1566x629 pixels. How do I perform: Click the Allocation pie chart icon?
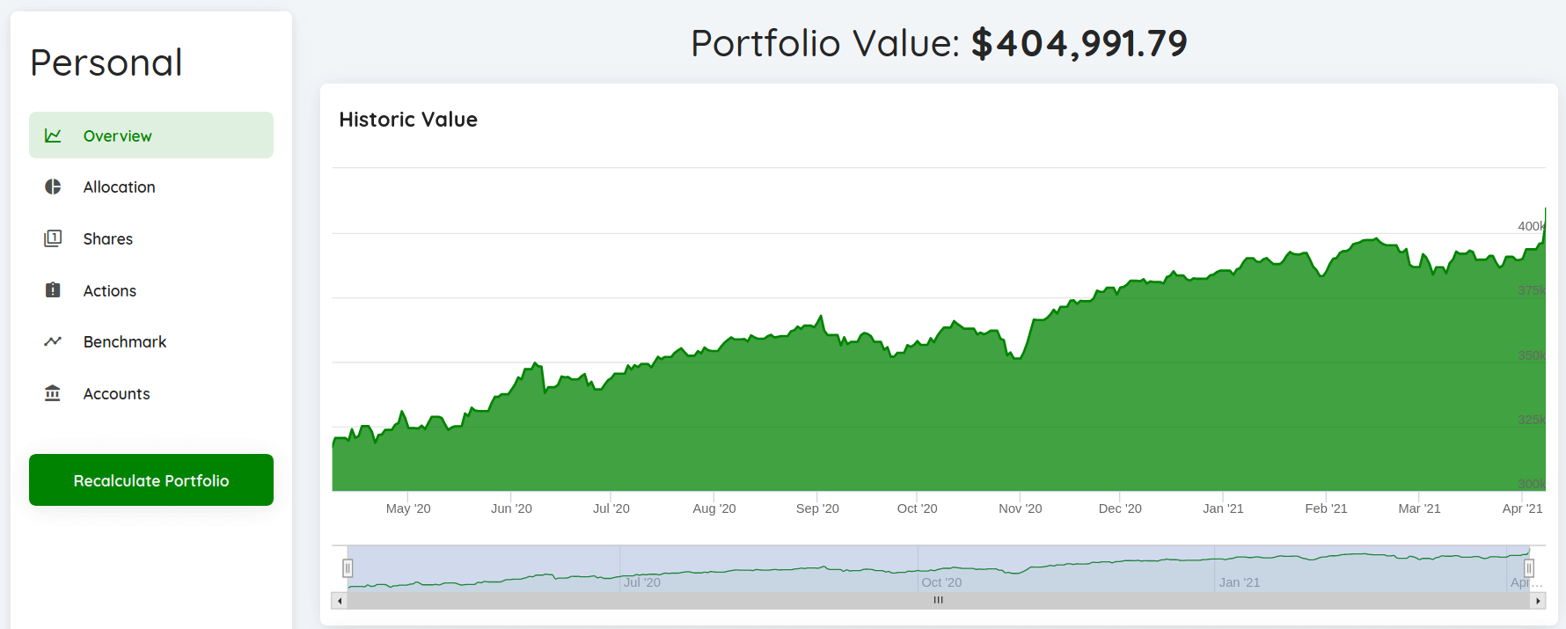coord(53,187)
